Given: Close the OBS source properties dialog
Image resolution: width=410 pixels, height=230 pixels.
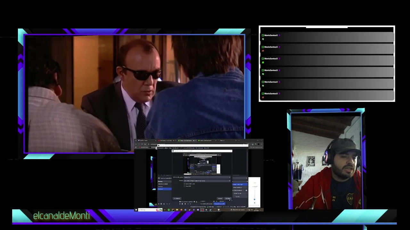Looking at the screenshot, I should coord(231,151).
